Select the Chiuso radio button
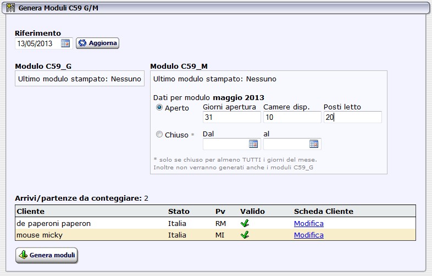Image resolution: width=432 pixels, height=276 pixels. pos(159,134)
